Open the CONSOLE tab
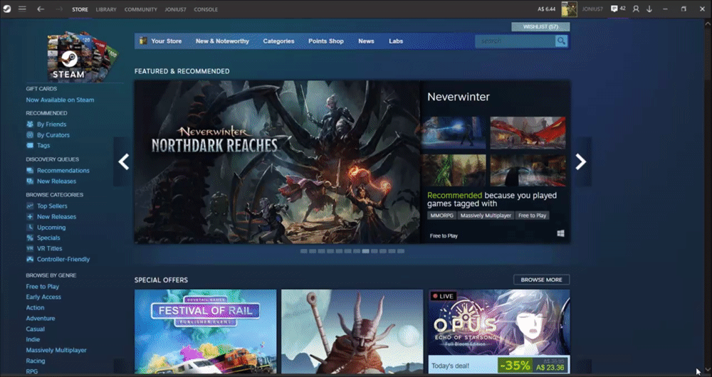The image size is (712, 377). (206, 9)
